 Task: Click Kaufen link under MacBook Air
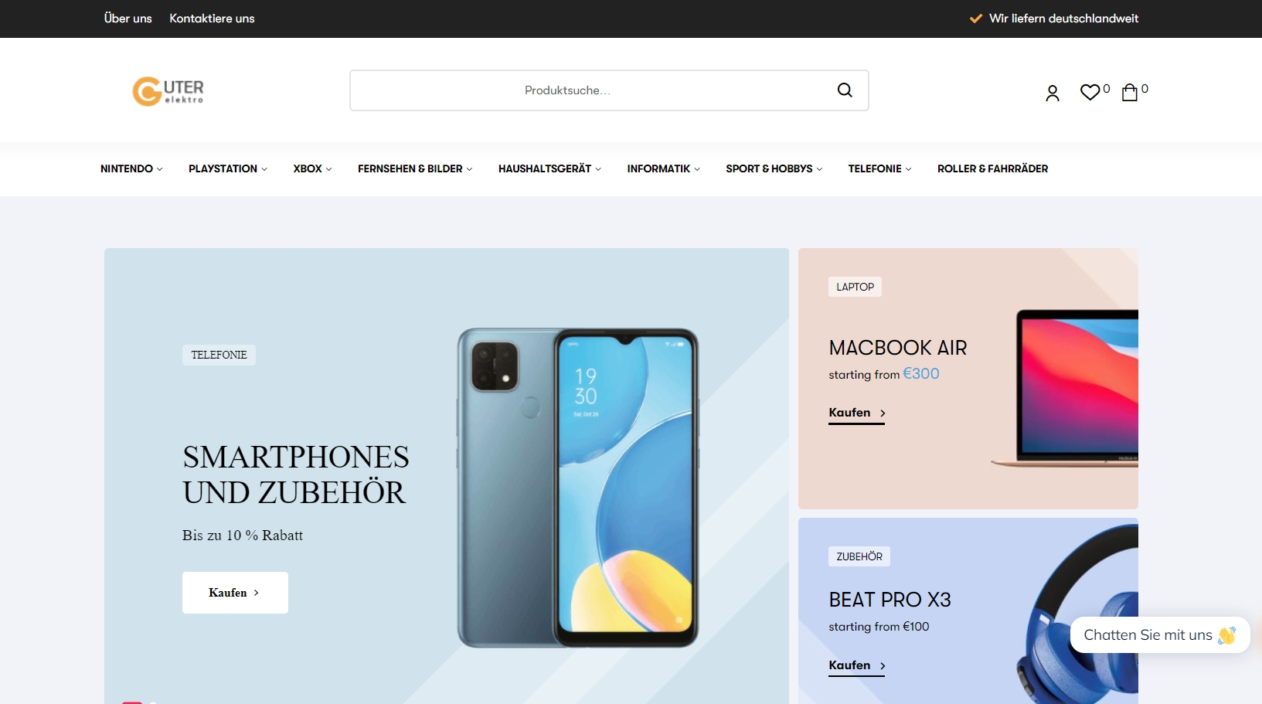tap(856, 413)
